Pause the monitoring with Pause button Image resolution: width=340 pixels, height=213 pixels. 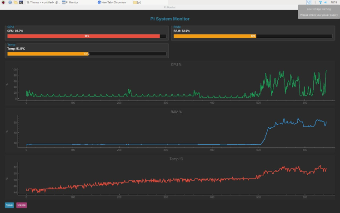(x=21, y=205)
